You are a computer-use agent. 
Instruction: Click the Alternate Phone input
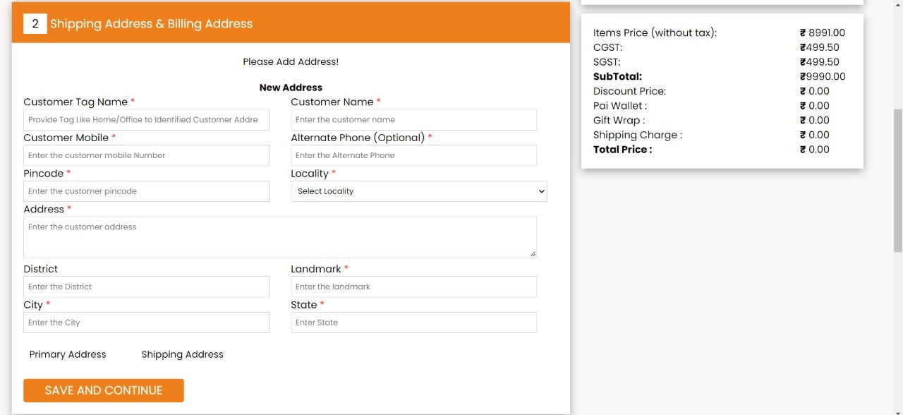coord(414,155)
